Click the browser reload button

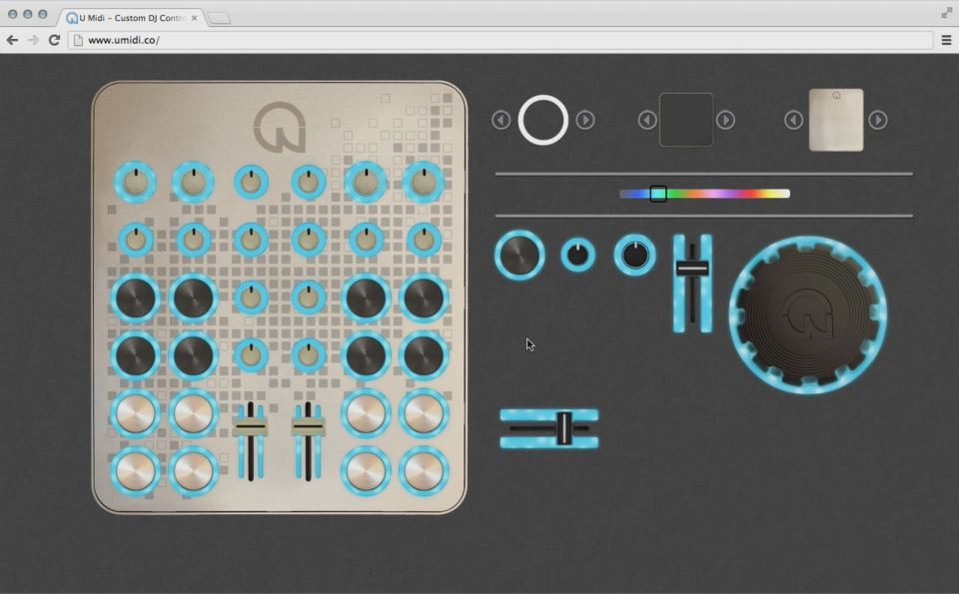coord(54,40)
